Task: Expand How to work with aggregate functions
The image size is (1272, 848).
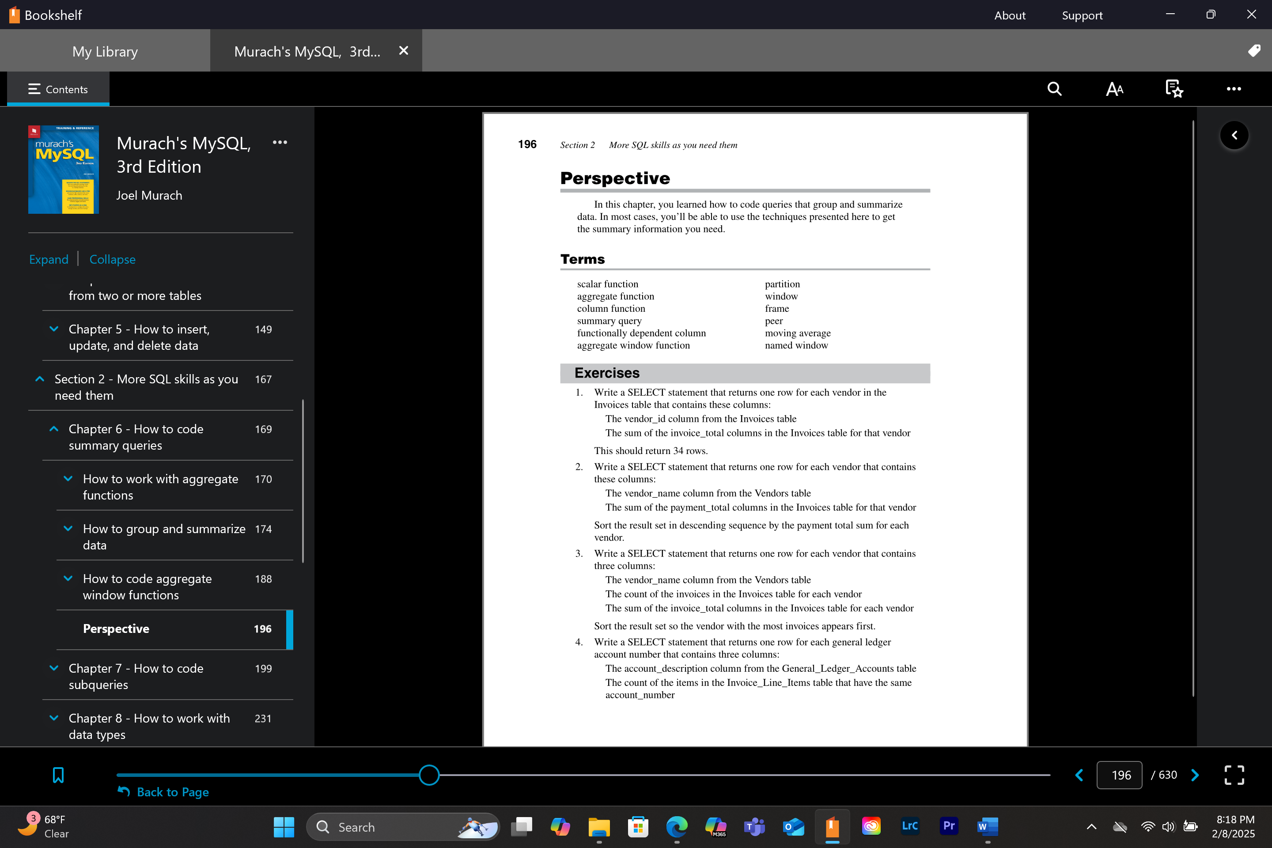Action: click(68, 479)
